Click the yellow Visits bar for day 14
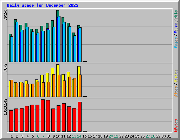 79,70
